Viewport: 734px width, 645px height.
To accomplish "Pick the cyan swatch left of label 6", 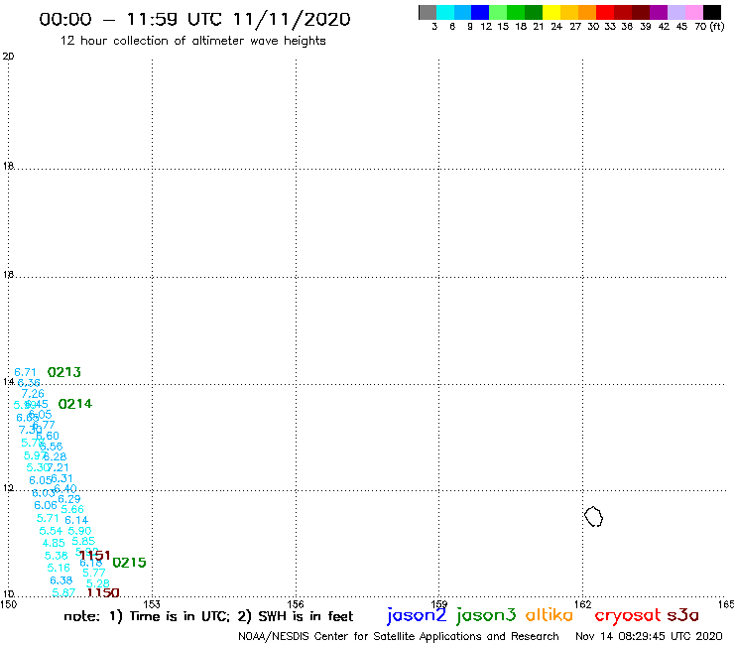I will point(445,12).
